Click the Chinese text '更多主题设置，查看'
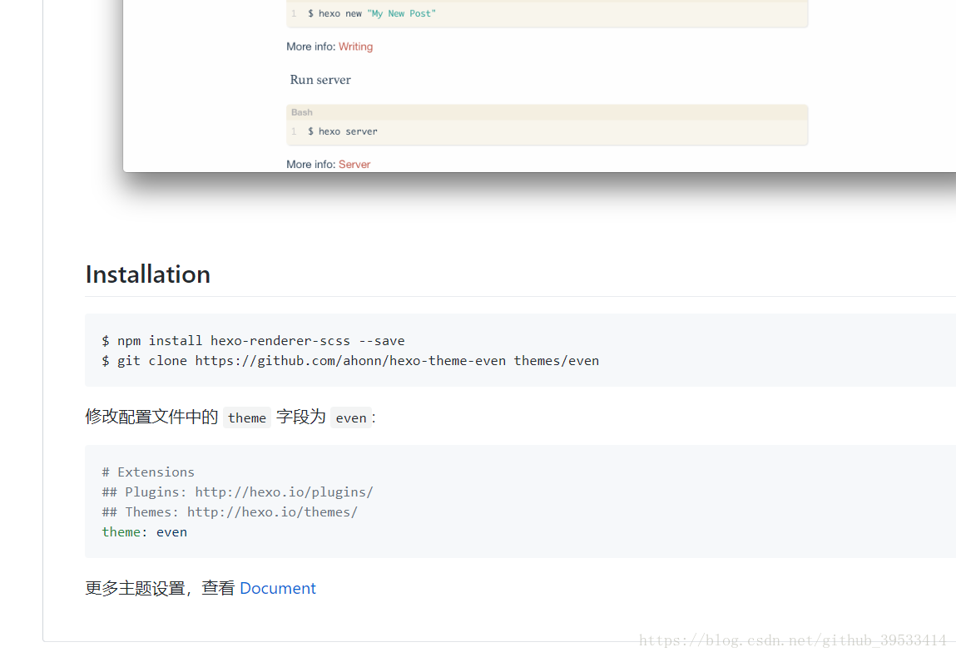956x657 pixels. (160, 588)
